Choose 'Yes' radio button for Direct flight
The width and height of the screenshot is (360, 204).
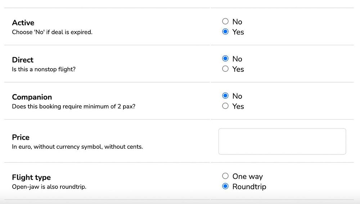pyautogui.click(x=225, y=69)
